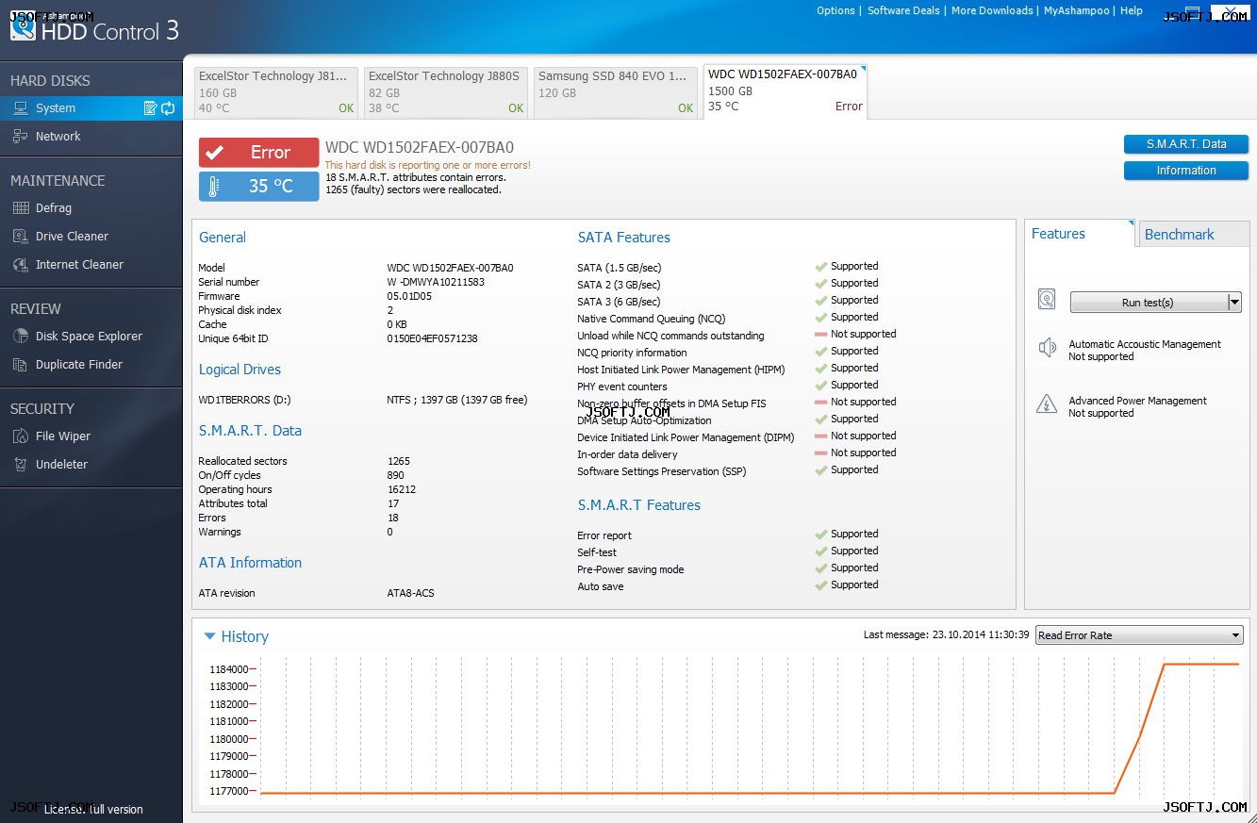Image resolution: width=1257 pixels, height=823 pixels.
Task: Click the thermometer icon on temperature badge
Action: click(214, 187)
